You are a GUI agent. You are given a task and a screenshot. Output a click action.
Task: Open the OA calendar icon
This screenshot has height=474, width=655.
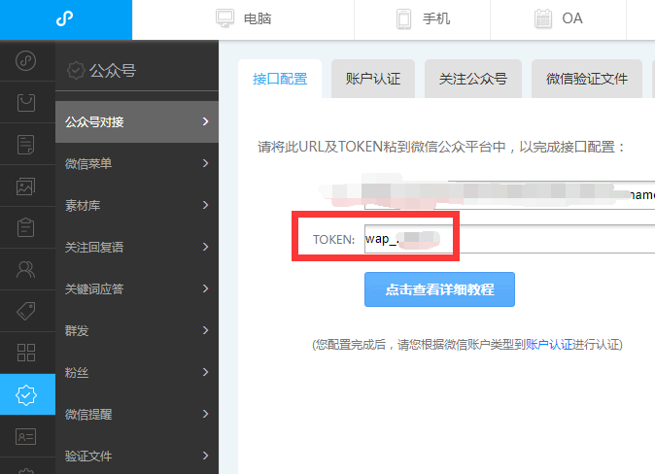point(543,18)
